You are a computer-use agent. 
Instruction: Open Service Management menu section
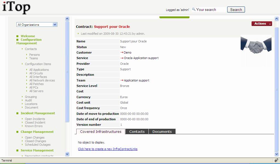point(37,150)
